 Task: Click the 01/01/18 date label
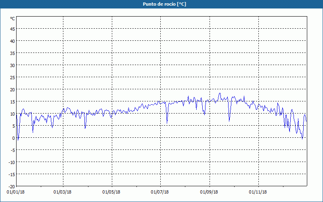point(15,192)
